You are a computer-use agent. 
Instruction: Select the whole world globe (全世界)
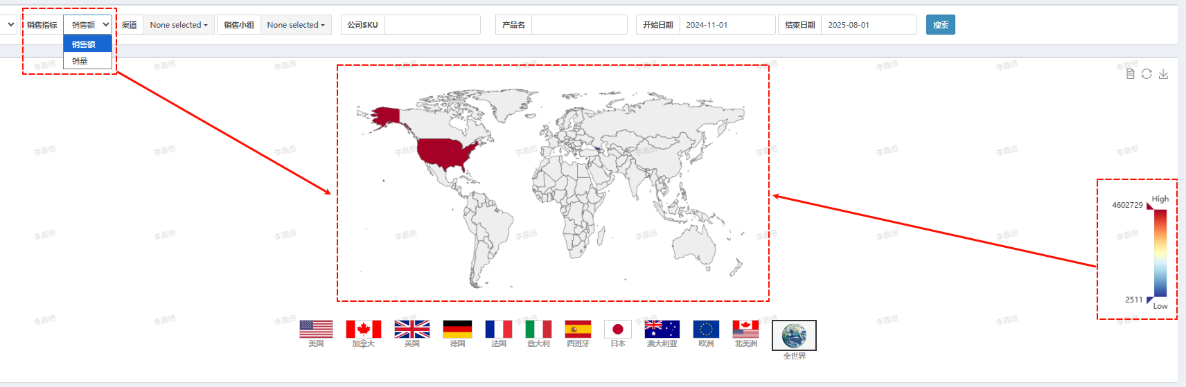(x=794, y=336)
